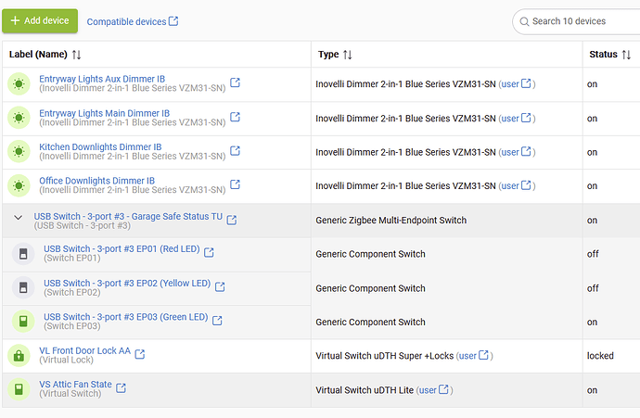This screenshot has width=640, height=418.
Task: Click the search magnifier icon
Action: coord(524,21)
